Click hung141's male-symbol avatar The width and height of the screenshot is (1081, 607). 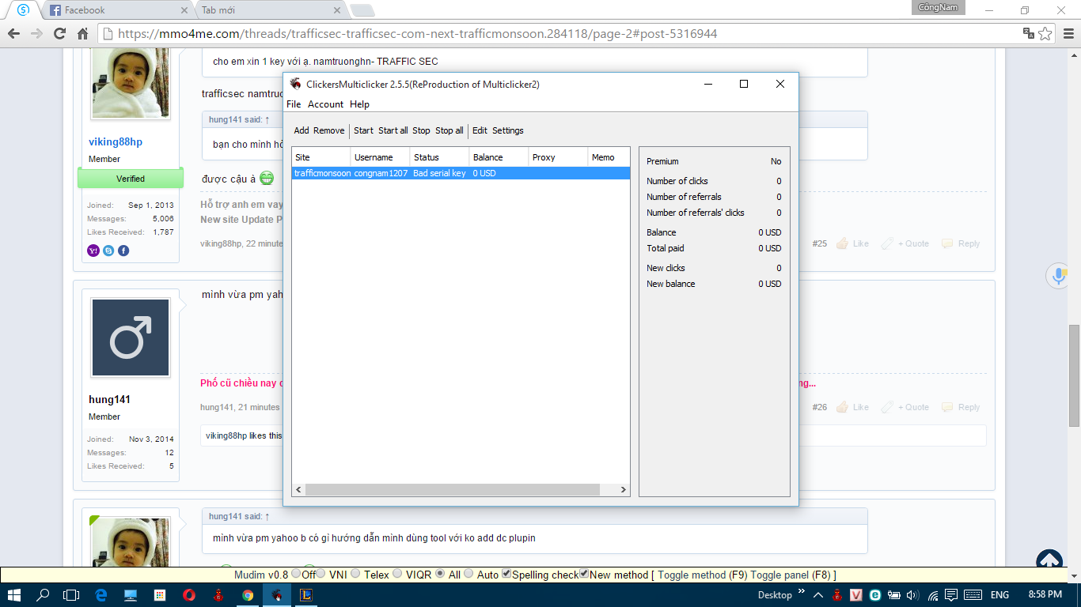(131, 337)
